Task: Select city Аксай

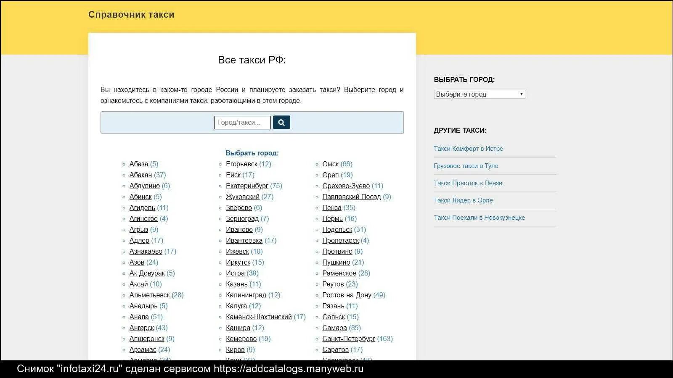Action: tap(139, 284)
